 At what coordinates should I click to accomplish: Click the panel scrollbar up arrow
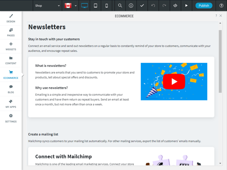(220, 23)
